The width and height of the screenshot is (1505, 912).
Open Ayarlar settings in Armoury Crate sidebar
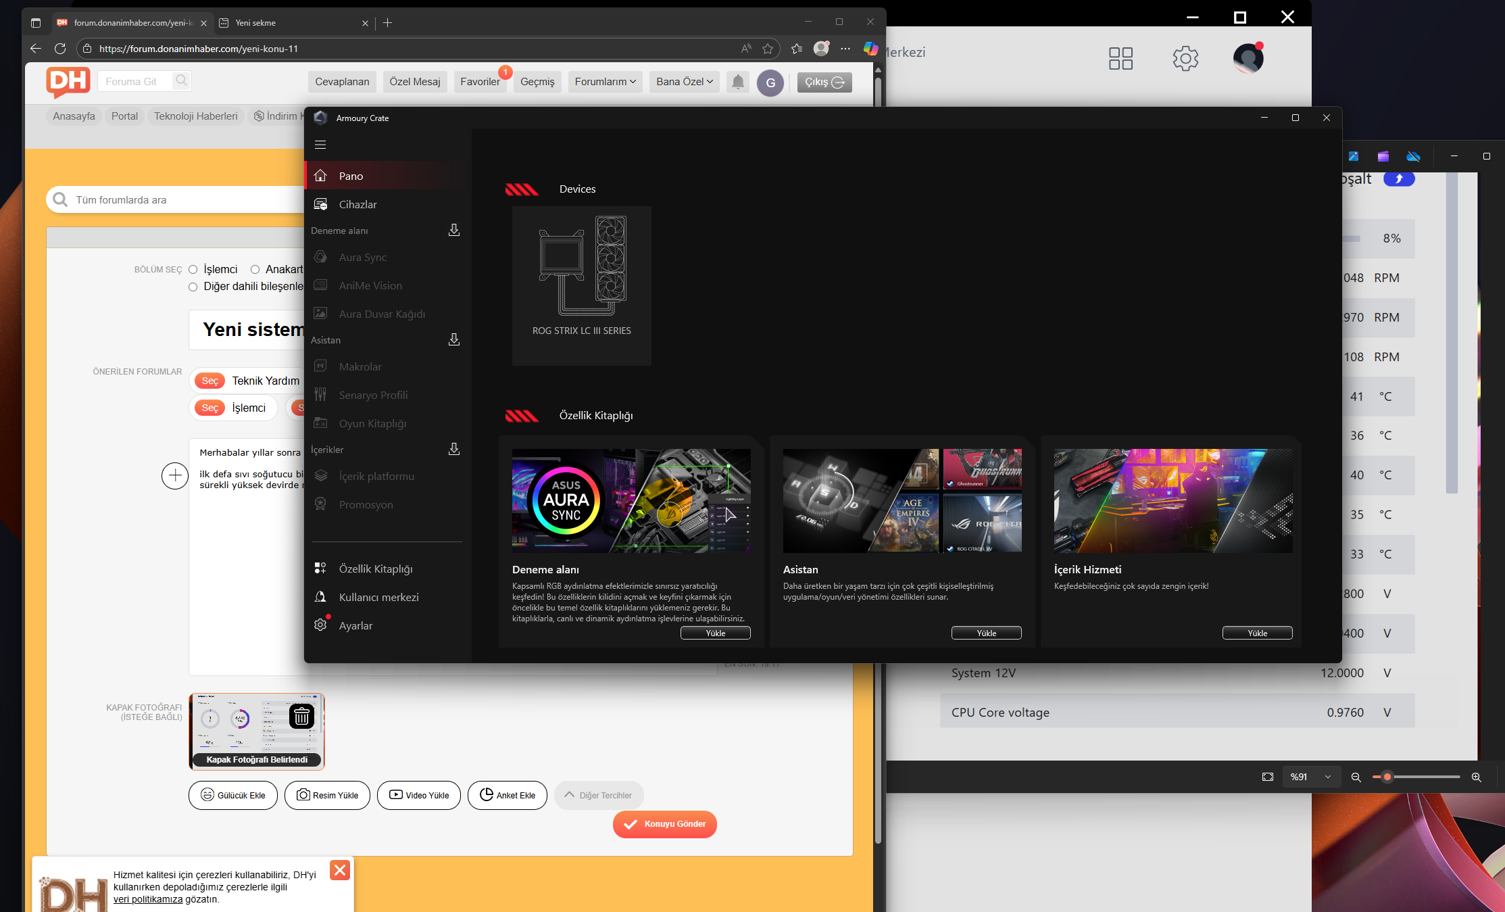[355, 625]
